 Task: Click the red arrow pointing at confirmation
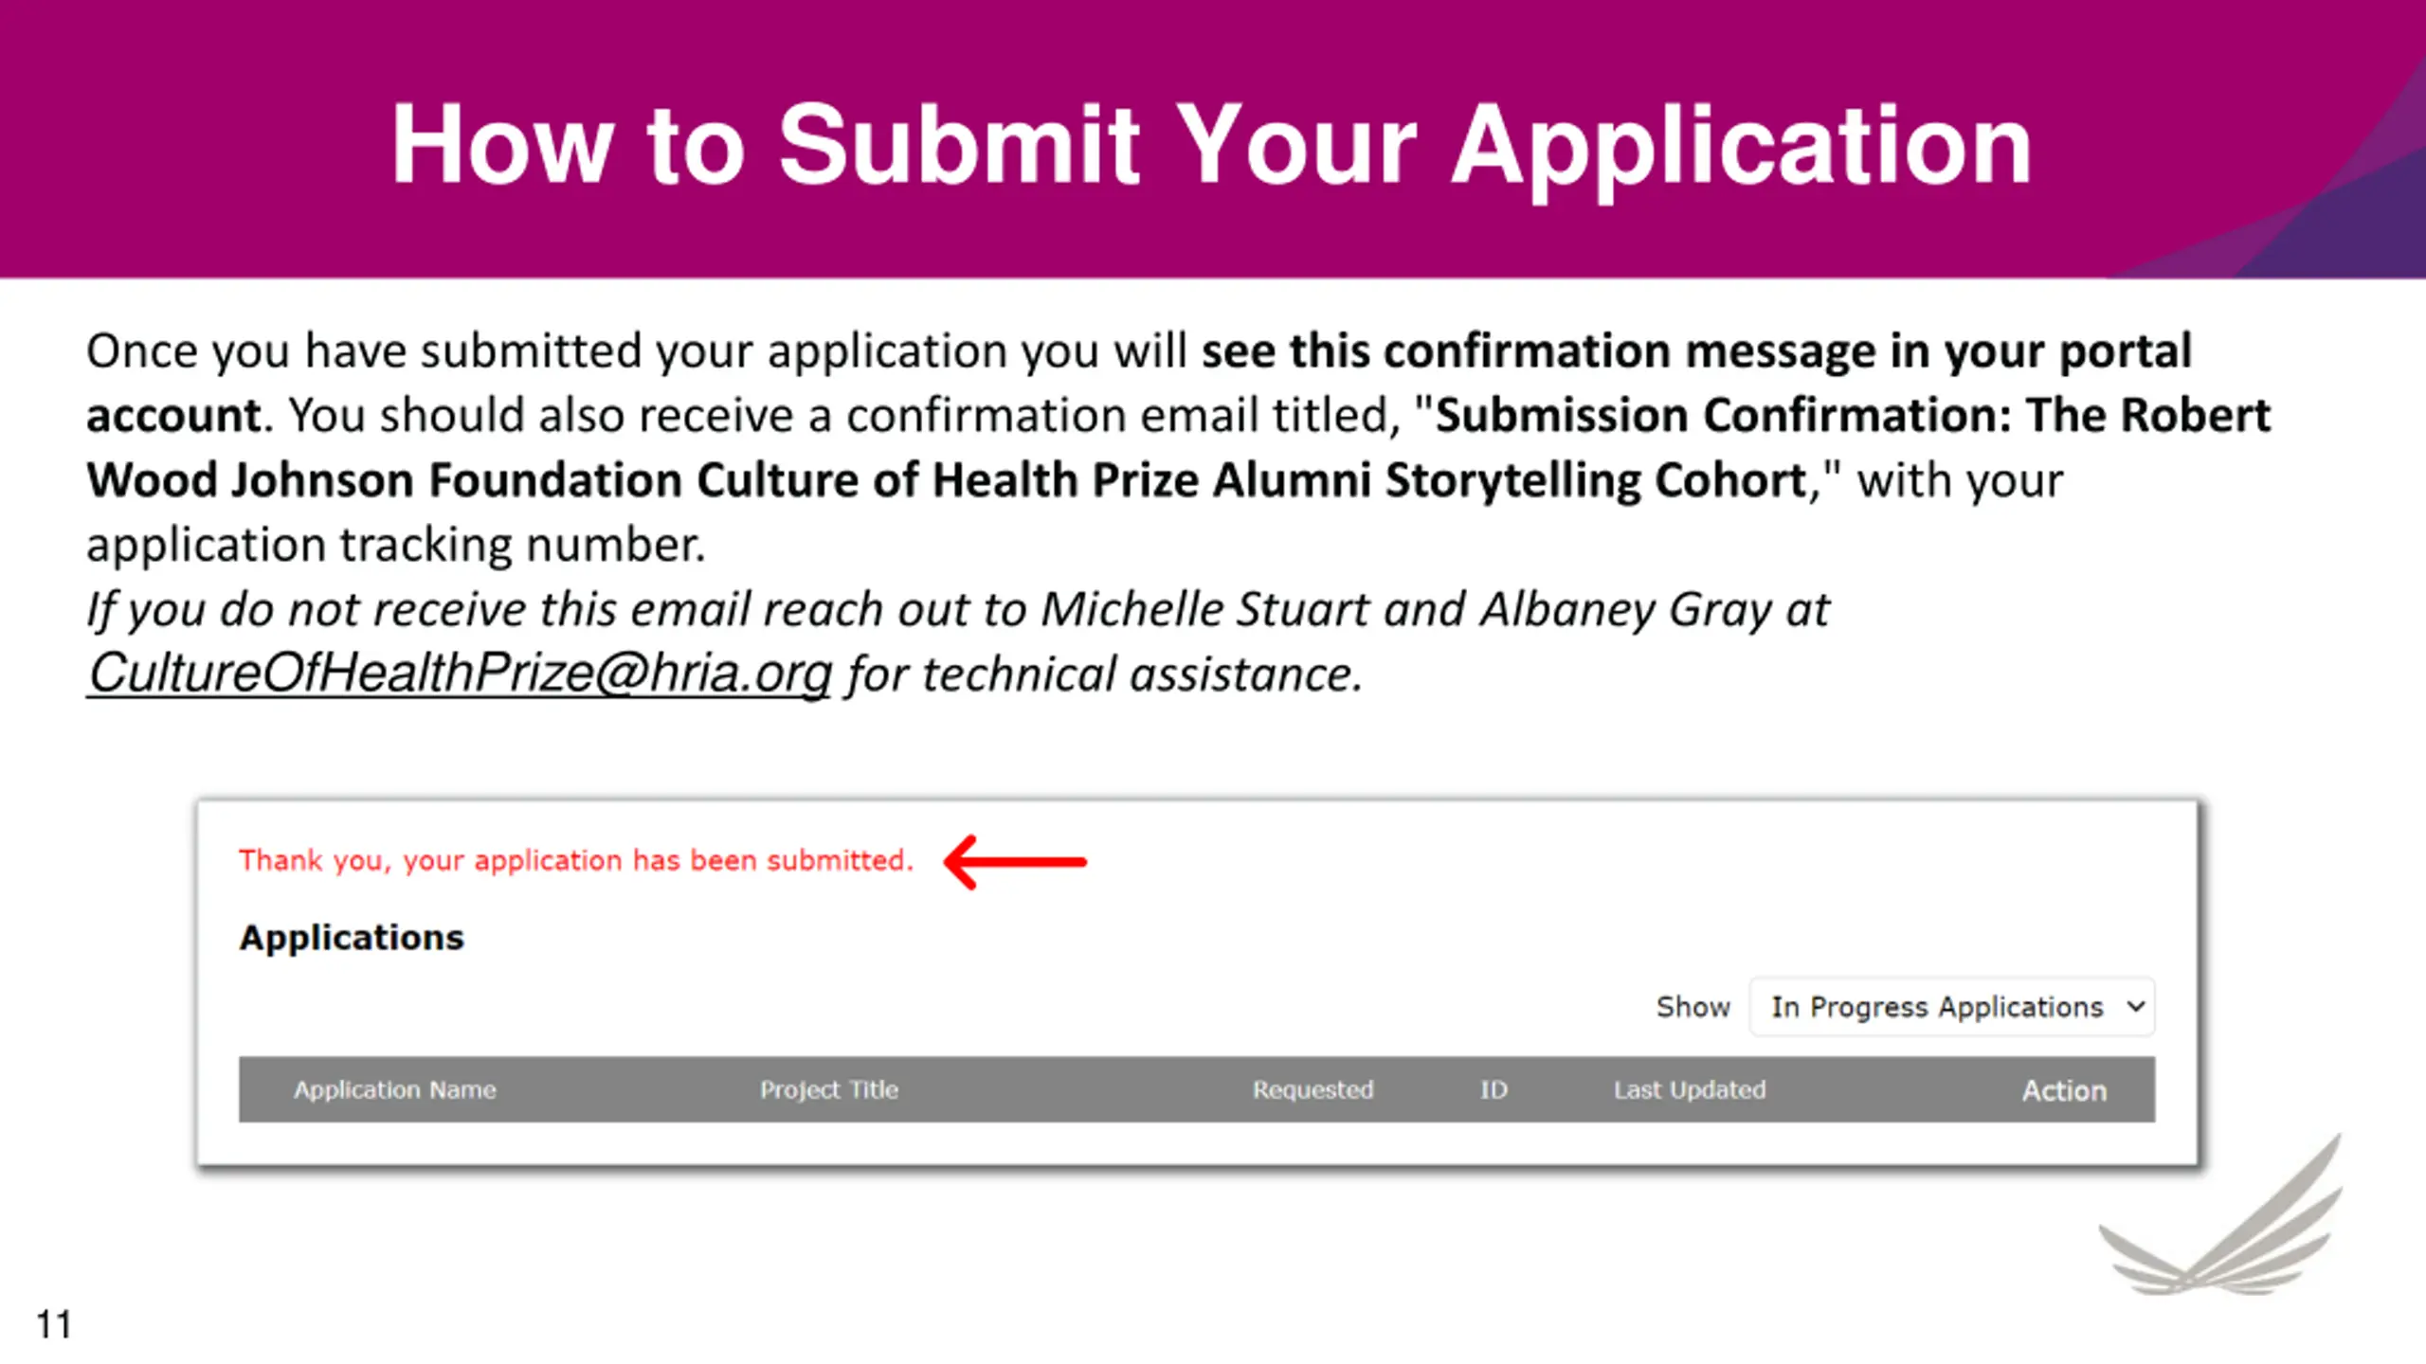1015,862
